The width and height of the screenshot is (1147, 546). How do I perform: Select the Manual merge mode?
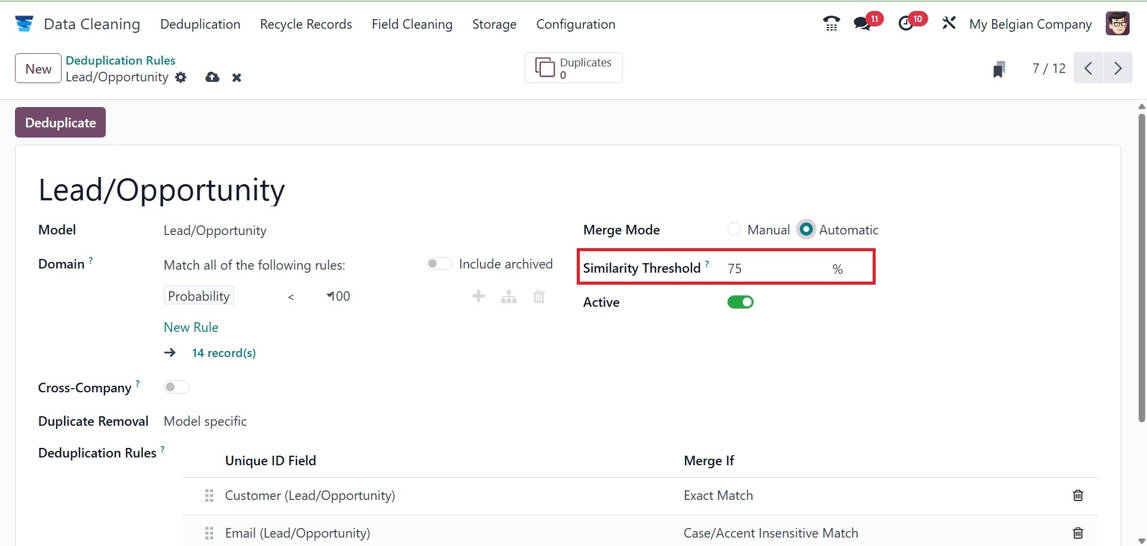tap(734, 230)
